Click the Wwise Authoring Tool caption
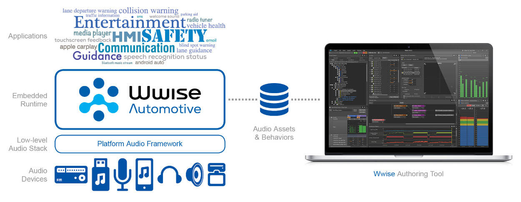 (408, 174)
